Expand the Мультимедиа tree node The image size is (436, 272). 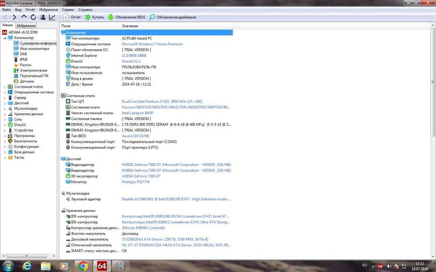point(5,108)
